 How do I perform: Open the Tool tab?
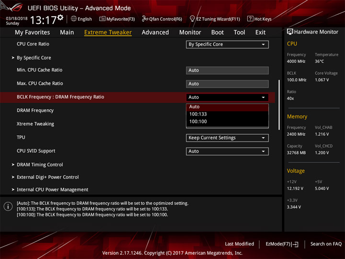[x=240, y=33]
